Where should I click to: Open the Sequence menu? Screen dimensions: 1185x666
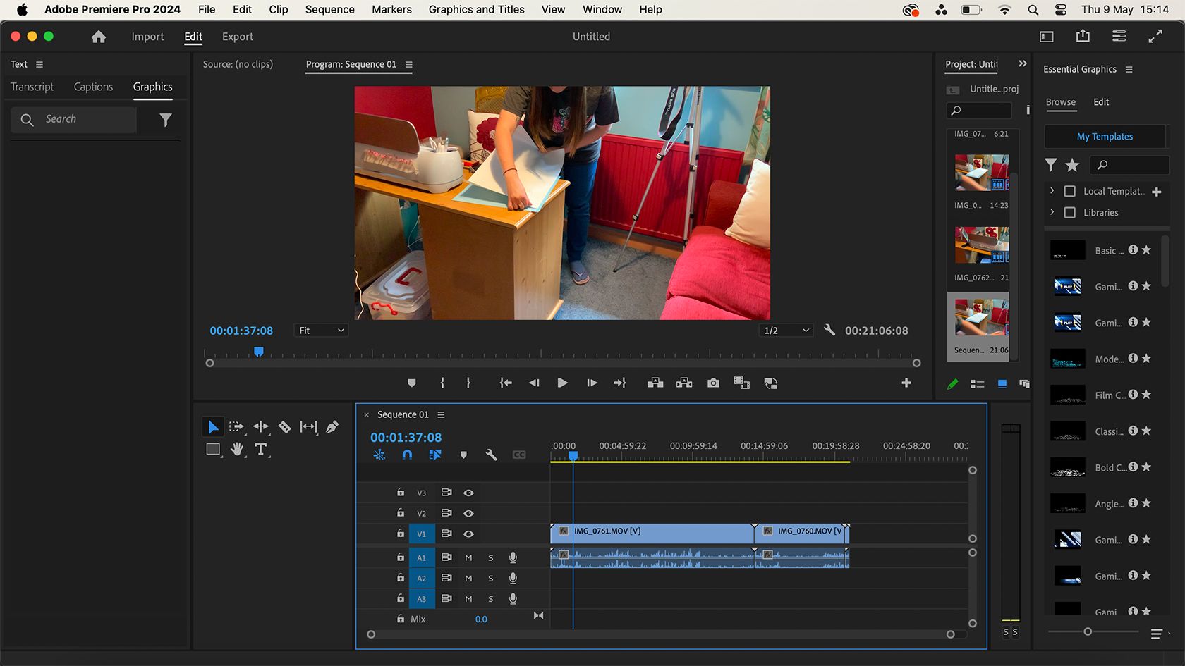point(329,9)
